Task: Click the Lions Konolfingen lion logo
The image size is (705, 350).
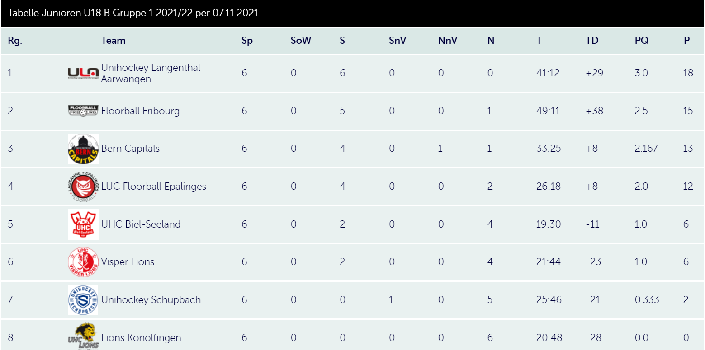Action: 83,337
